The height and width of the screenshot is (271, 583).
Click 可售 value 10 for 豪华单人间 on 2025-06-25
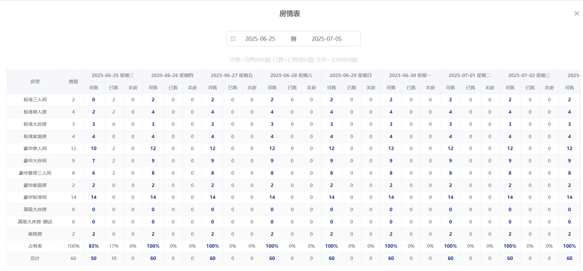[94, 149]
